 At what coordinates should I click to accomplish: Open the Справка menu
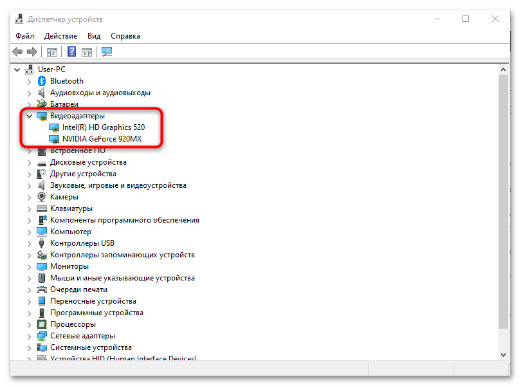tap(125, 36)
